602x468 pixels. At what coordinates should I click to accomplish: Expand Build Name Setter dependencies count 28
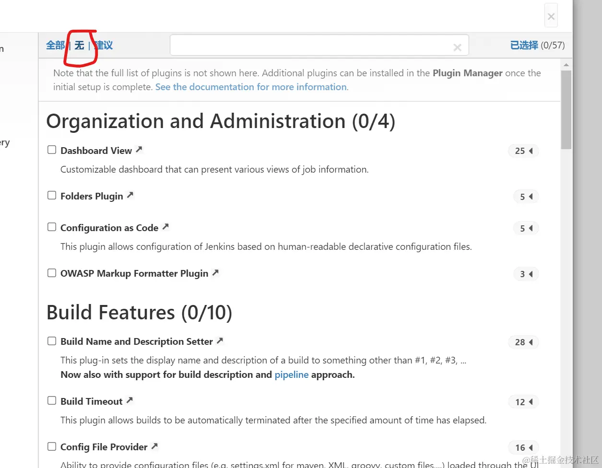(x=523, y=342)
